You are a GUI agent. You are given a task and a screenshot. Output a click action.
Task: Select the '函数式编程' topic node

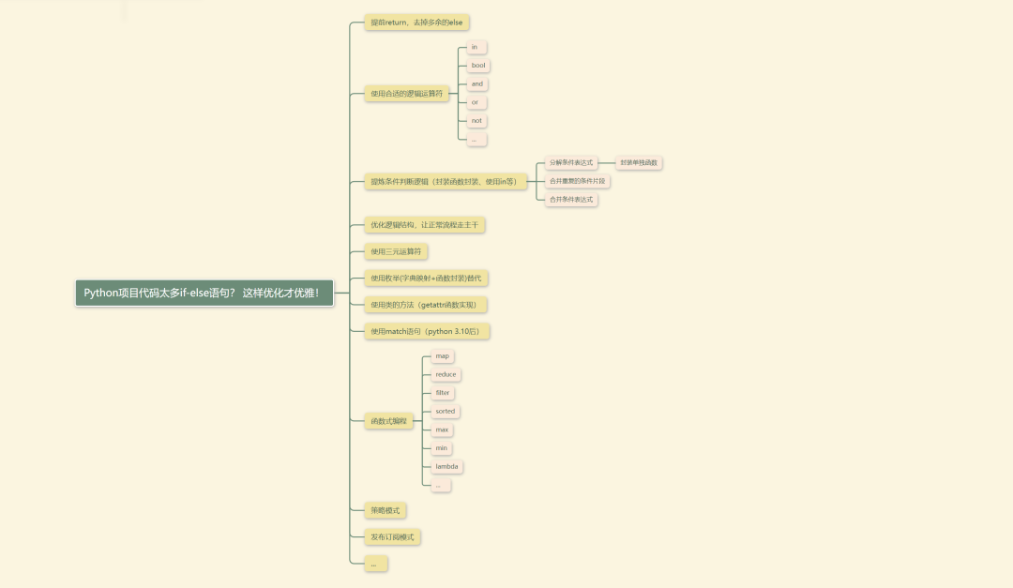[388, 421]
